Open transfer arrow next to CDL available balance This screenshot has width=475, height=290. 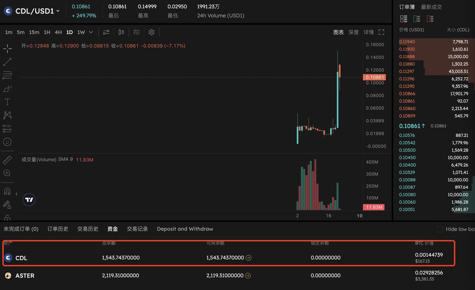[x=248, y=258]
